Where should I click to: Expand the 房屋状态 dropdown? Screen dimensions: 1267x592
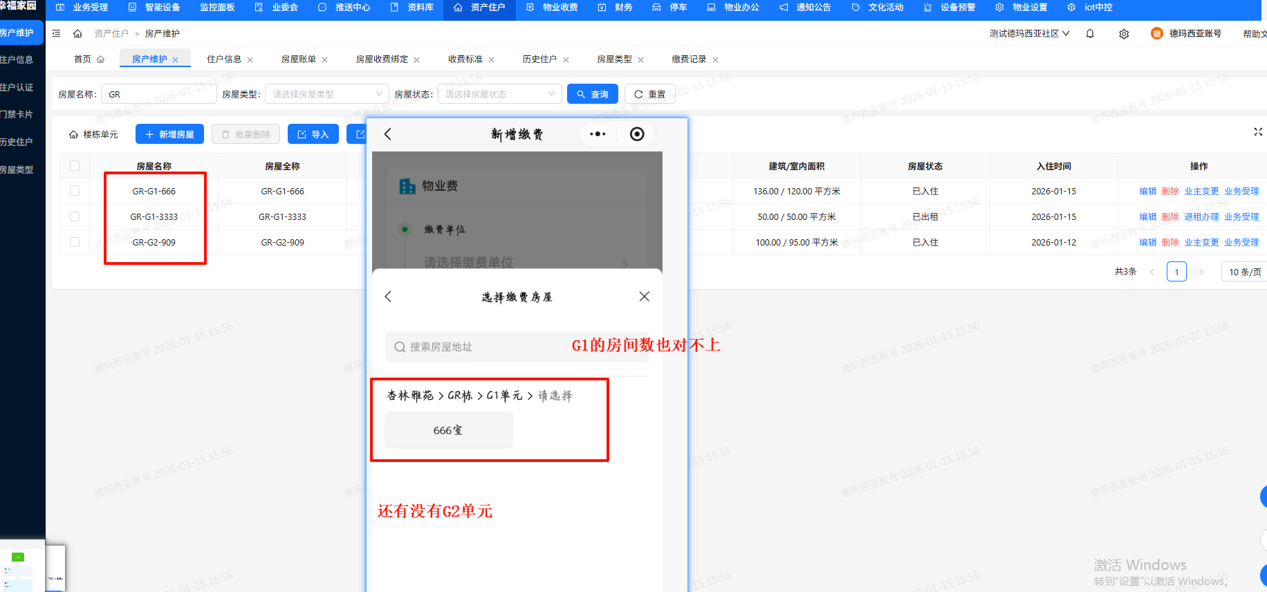tap(499, 94)
